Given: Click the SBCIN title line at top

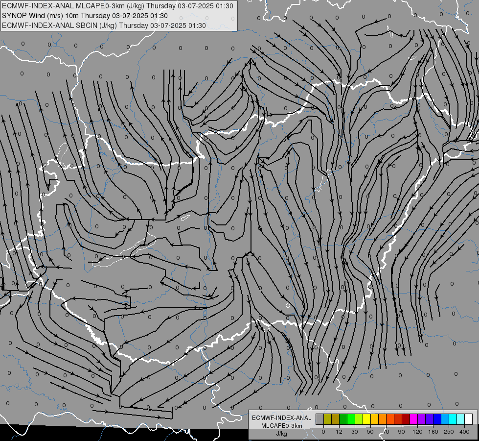Looking at the screenshot, I should pos(104,25).
